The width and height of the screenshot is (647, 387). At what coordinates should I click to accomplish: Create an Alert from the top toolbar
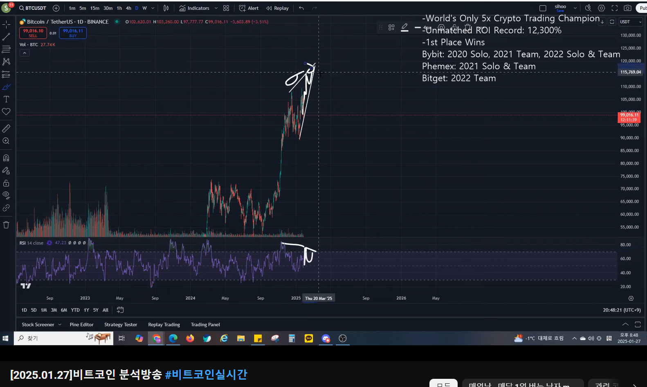[249, 8]
